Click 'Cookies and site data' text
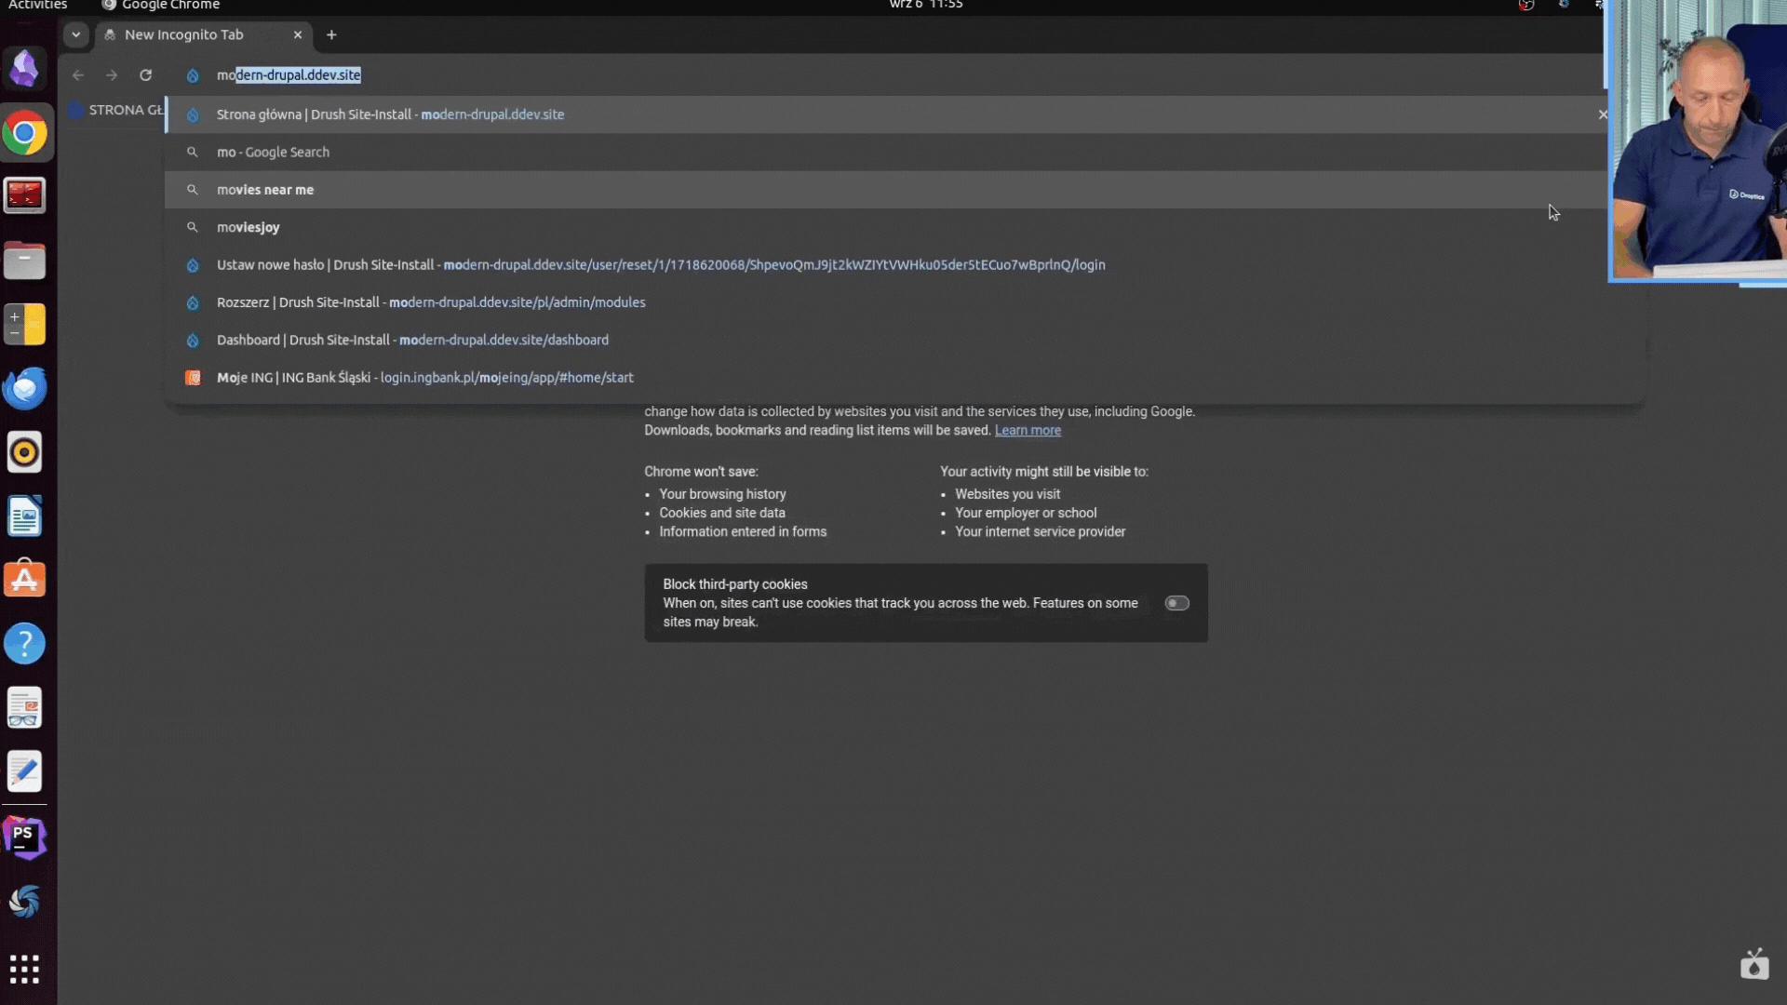1787x1005 pixels. coord(722,513)
